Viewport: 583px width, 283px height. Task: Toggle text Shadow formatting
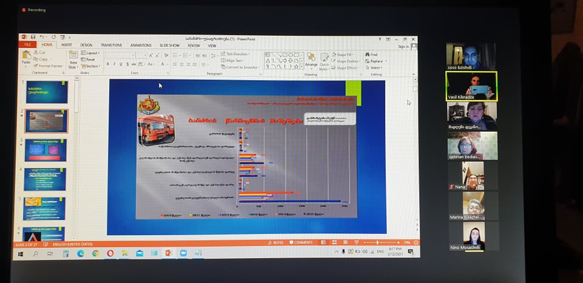(127, 64)
